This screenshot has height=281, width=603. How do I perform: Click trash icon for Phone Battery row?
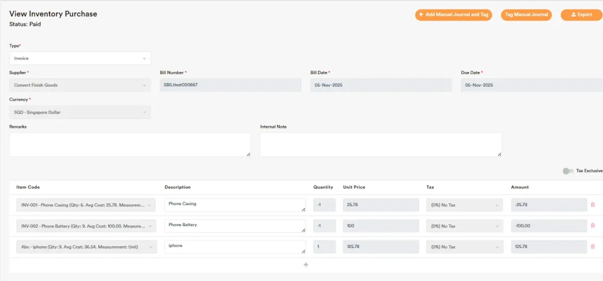[592, 226]
